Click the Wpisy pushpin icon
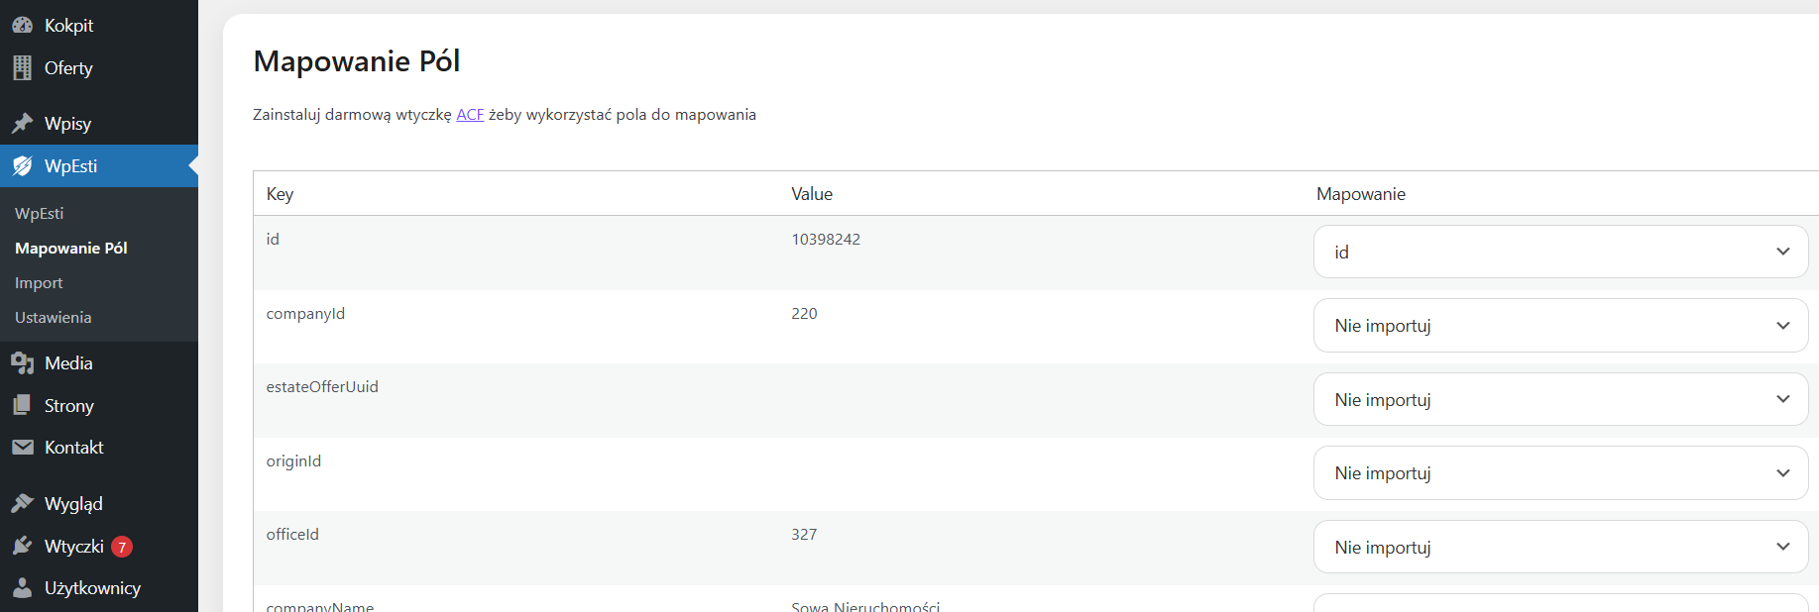The image size is (1819, 612). [x=22, y=124]
